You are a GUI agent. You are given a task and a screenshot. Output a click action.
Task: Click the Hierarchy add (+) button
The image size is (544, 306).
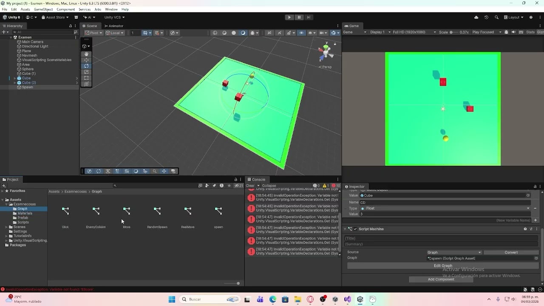[x=4, y=32]
